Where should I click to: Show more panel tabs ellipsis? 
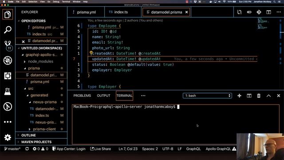143,96
